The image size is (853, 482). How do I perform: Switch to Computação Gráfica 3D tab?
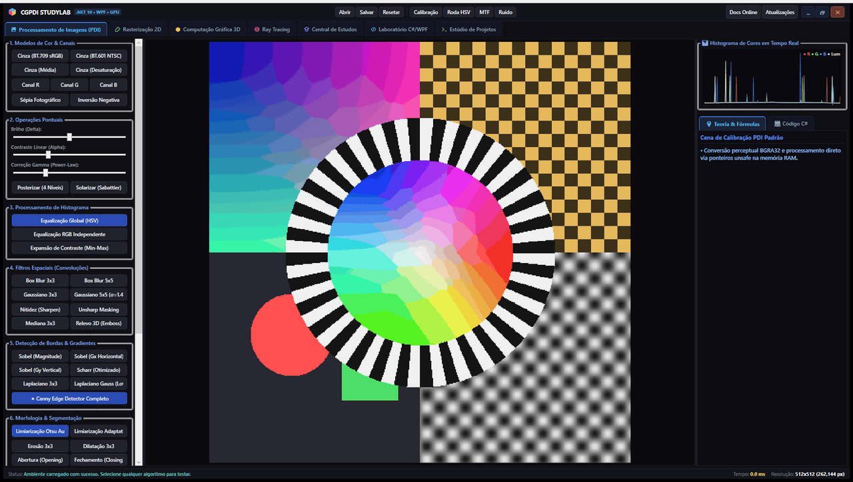pyautogui.click(x=208, y=29)
